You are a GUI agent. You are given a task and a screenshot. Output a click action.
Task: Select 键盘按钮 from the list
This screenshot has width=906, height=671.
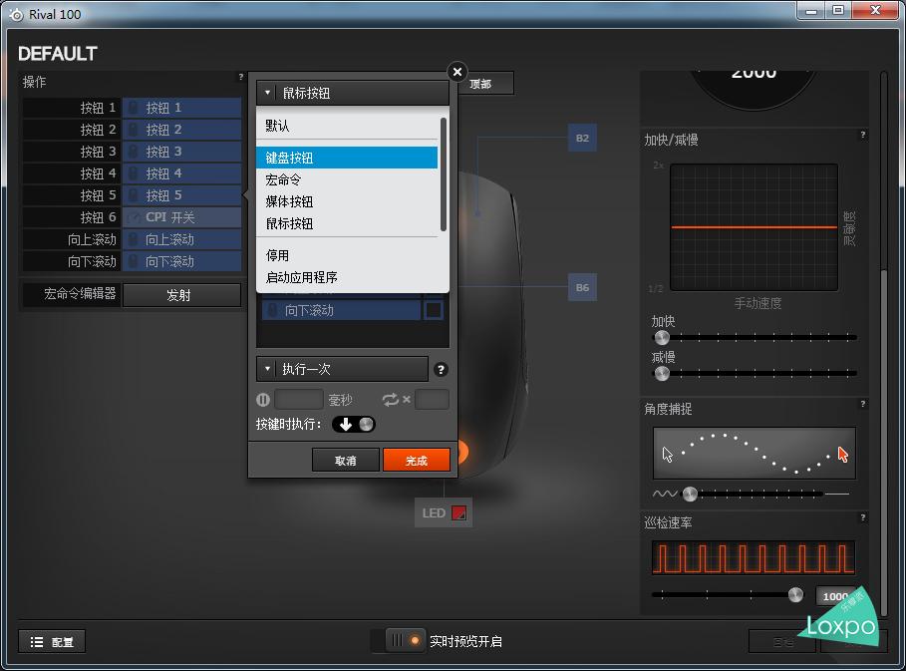coord(347,158)
